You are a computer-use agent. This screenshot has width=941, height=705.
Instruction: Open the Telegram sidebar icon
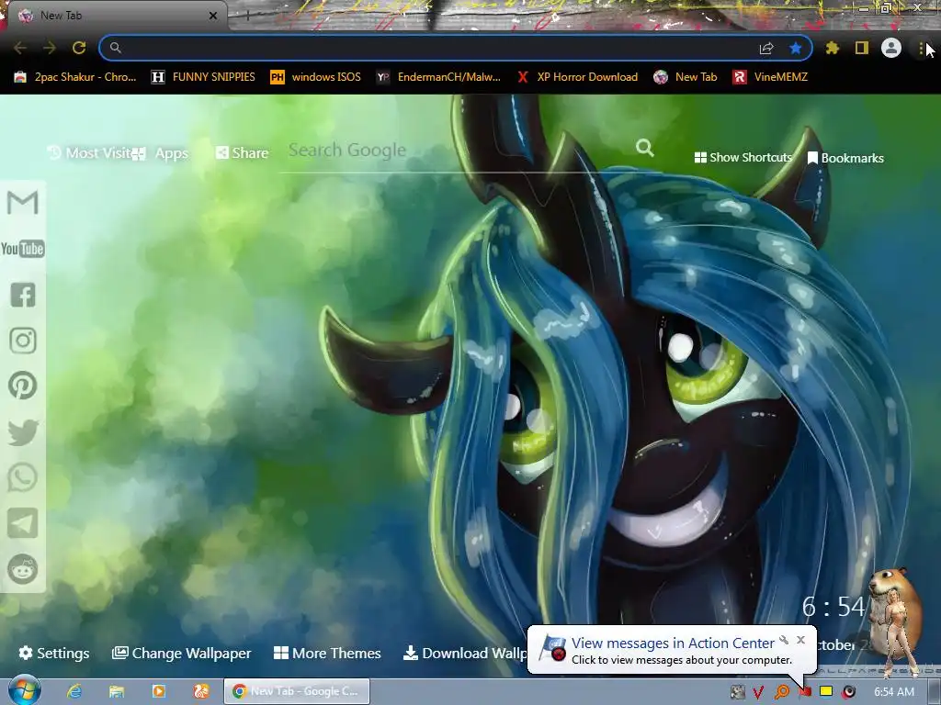(23, 523)
